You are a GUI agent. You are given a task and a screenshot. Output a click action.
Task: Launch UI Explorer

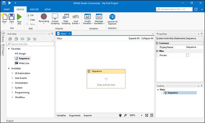(112, 19)
